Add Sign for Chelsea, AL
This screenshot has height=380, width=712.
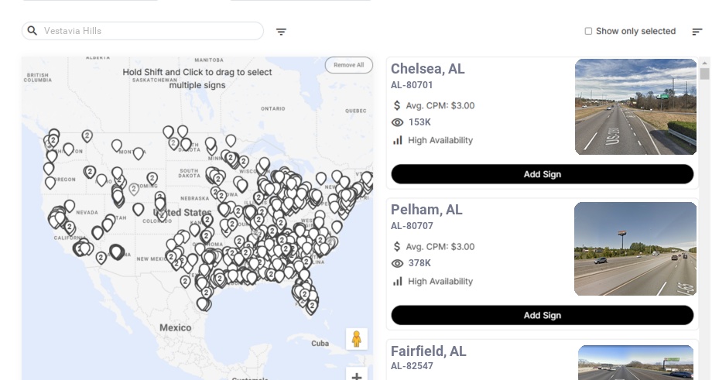point(542,174)
